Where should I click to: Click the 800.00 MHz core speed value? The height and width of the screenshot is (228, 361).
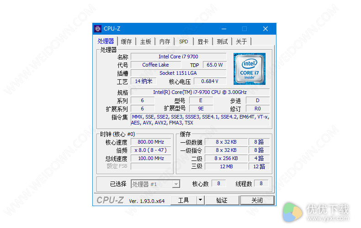151,142
